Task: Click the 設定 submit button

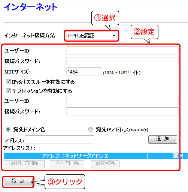Action: (18, 181)
